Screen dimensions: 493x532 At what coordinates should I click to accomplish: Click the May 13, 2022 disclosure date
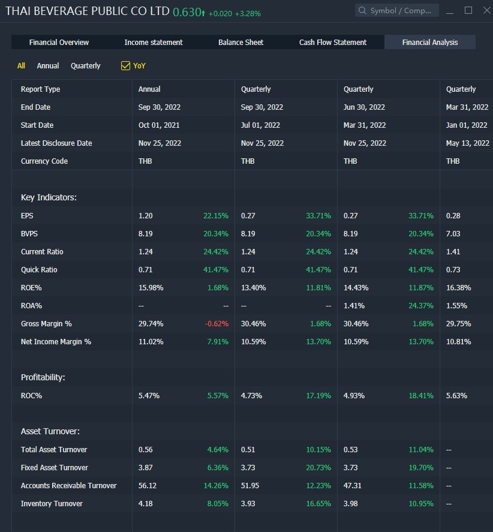click(467, 143)
